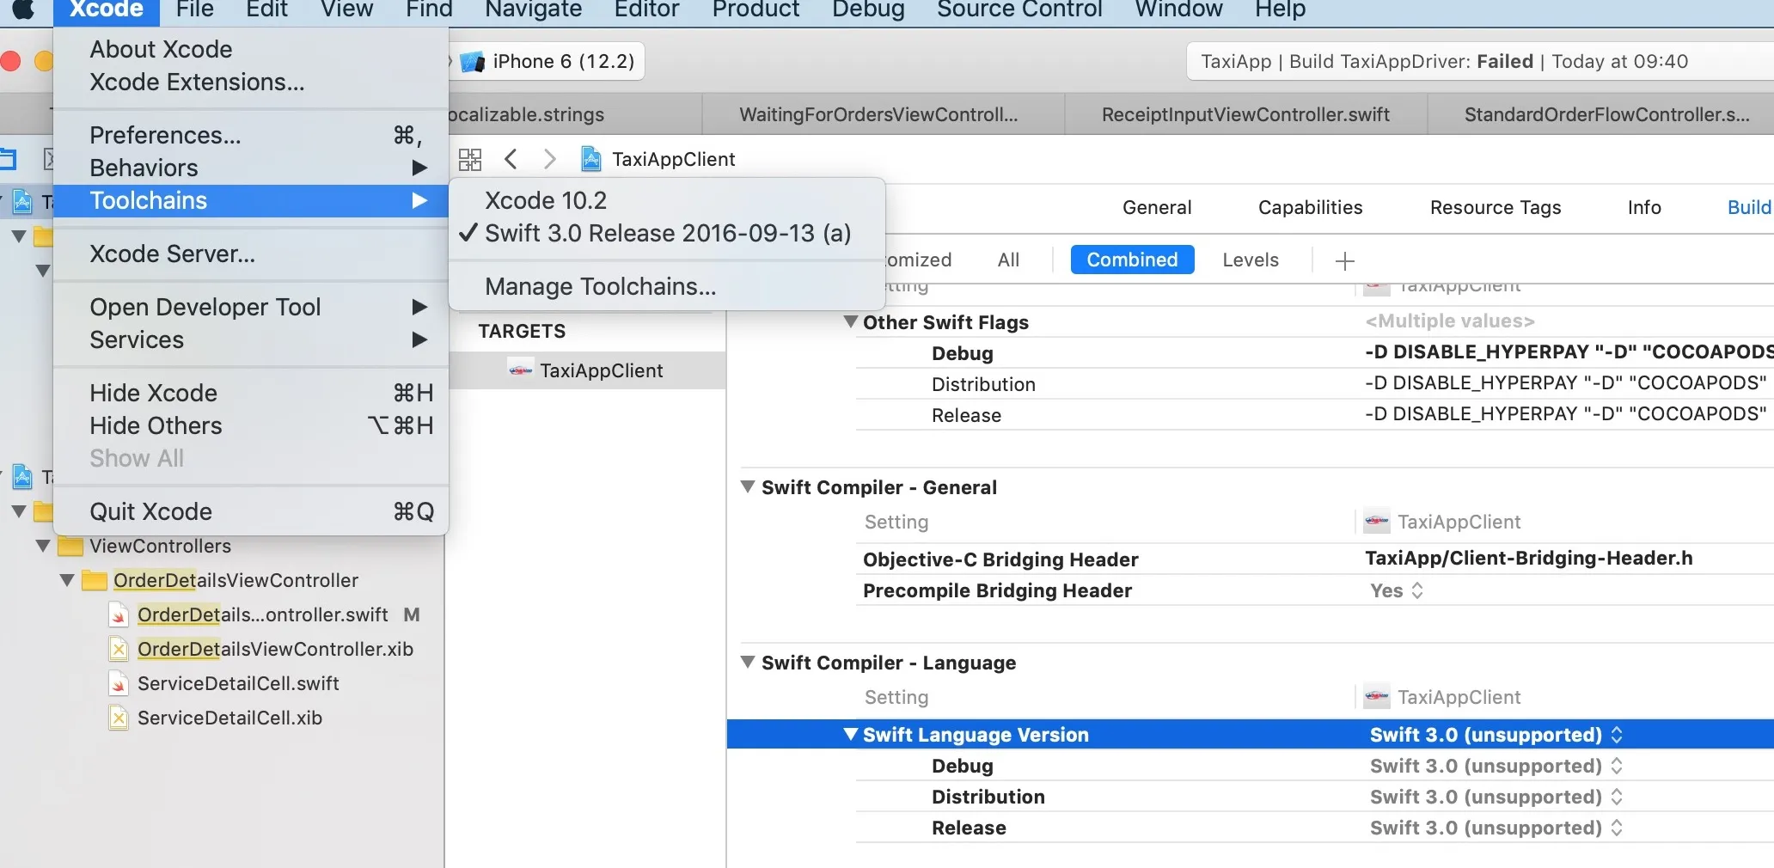
Task: Click the OrderDetailsViewController folder icon
Action: [x=94, y=581]
